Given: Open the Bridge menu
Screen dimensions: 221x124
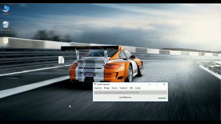Looking at the screenshot, I should [x=107, y=88].
